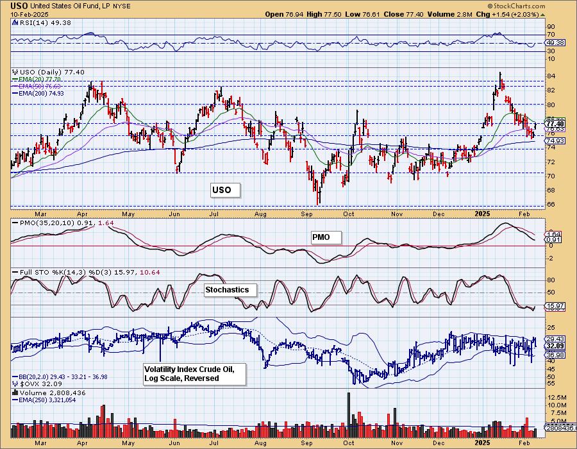This screenshot has width=577, height=449.
Task: Click the boxed USO annotation label
Action: (x=225, y=191)
